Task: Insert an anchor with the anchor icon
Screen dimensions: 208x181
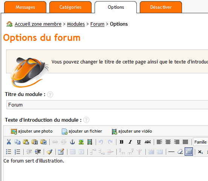Action: coord(72,142)
